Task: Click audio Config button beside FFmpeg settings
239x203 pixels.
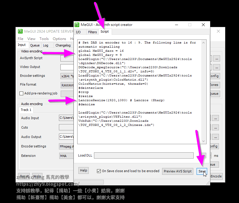Action: pyautogui.click(x=214, y=146)
